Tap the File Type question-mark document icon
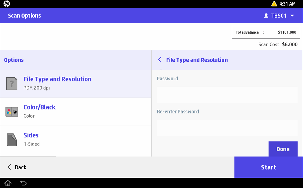Viewport: 303px width, 188px height. click(x=12, y=84)
